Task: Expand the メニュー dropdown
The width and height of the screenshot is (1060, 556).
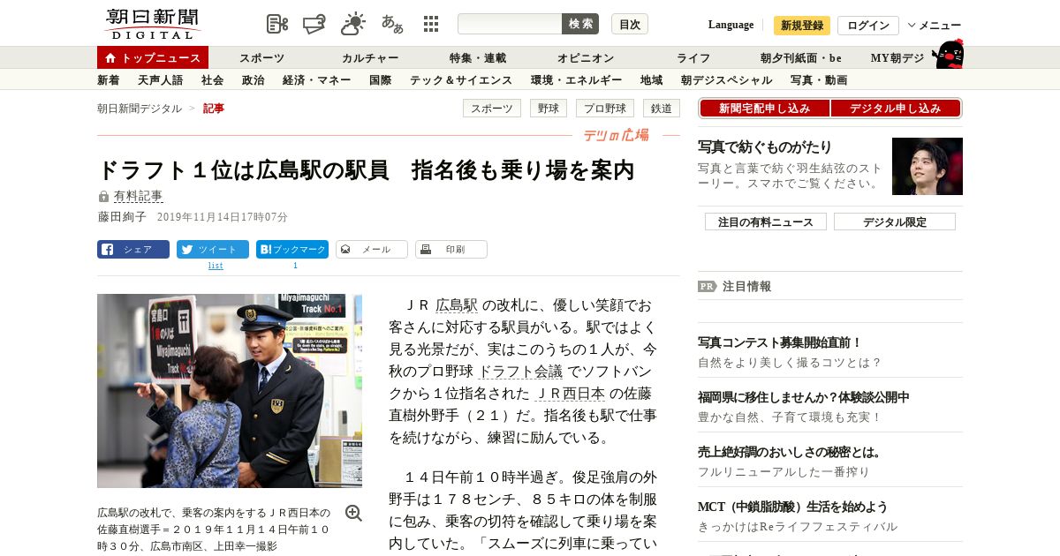Action: 935,26
